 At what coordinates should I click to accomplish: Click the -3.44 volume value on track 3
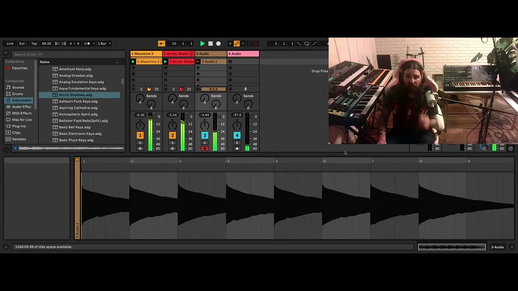point(205,115)
